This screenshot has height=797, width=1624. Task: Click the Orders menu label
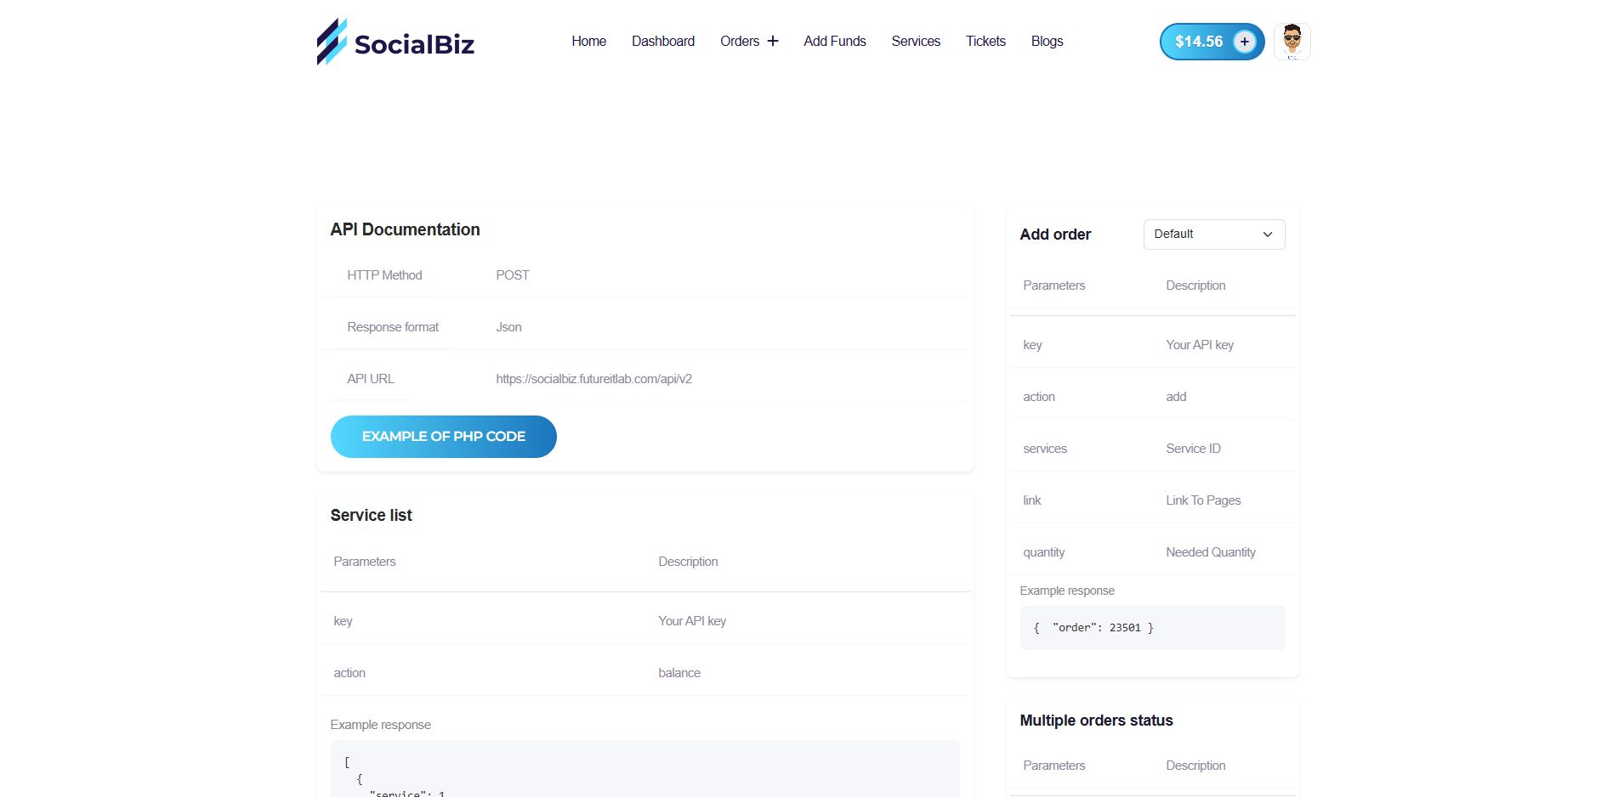tap(739, 41)
